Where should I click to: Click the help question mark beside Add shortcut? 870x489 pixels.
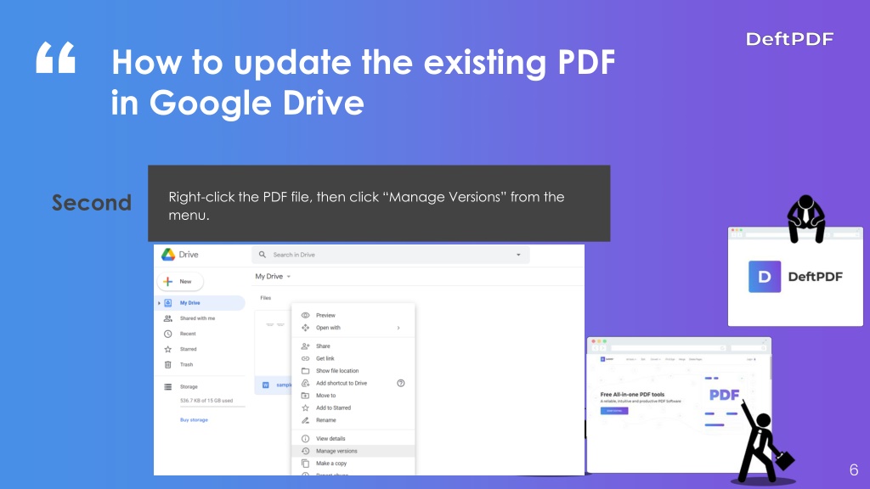401,383
